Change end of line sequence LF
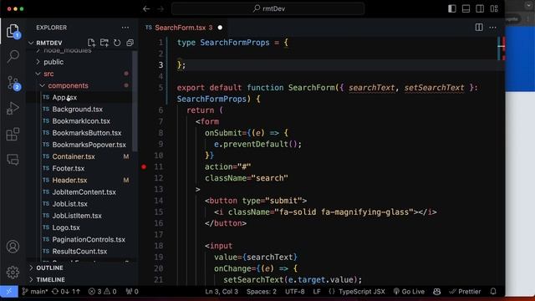The height and width of the screenshot is (301, 535). point(317,292)
